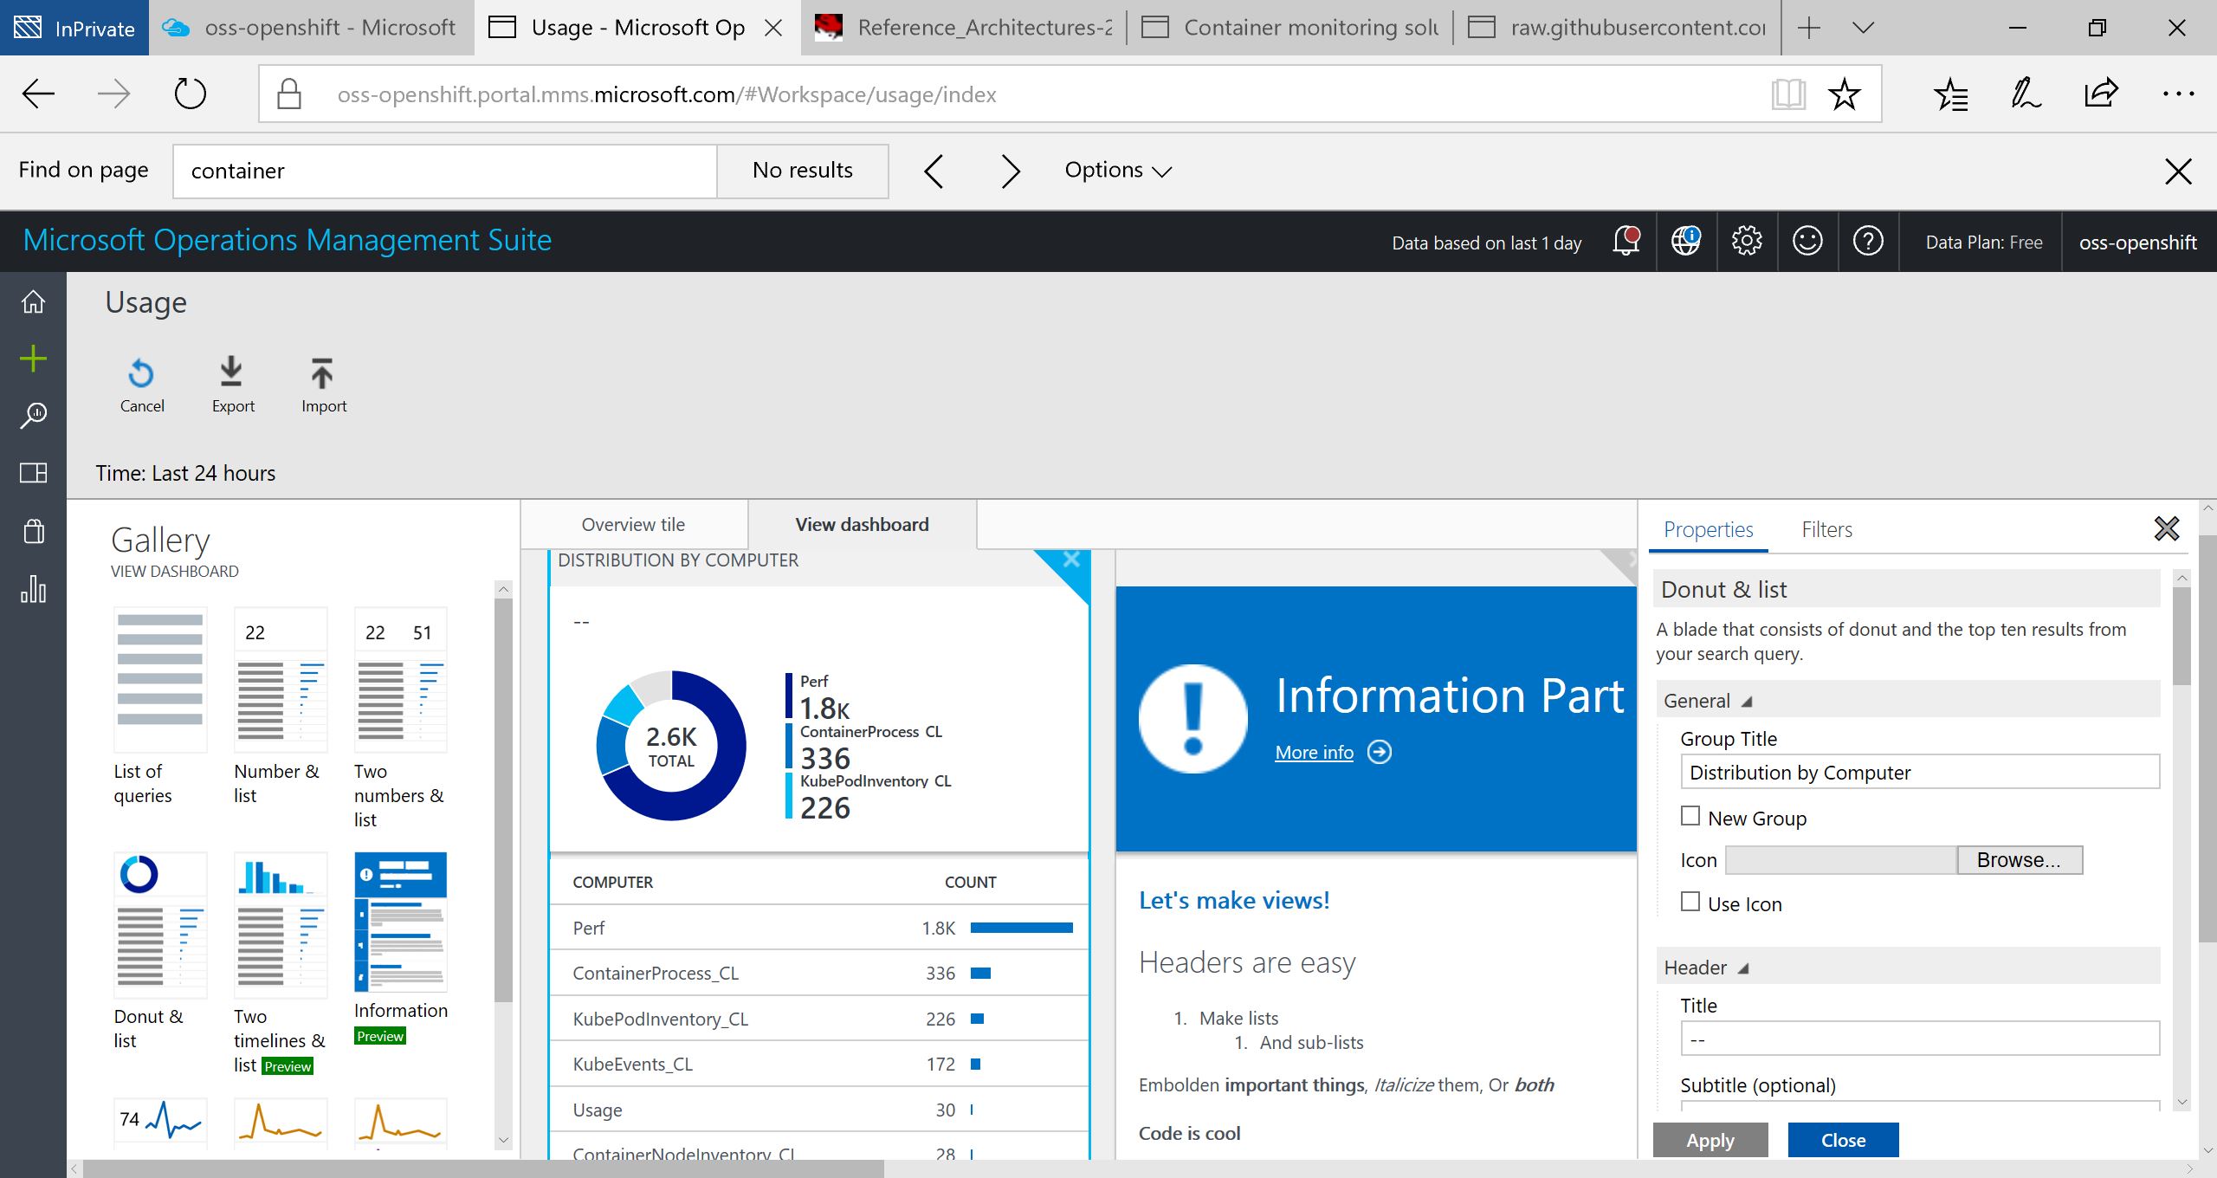Click the green plus sidebar icon
This screenshot has width=2217, height=1178.
pyautogui.click(x=33, y=359)
